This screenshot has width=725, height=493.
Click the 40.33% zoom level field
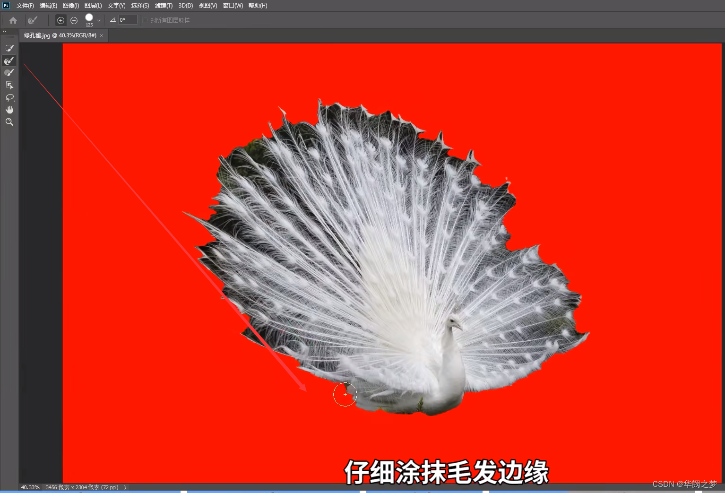click(30, 487)
